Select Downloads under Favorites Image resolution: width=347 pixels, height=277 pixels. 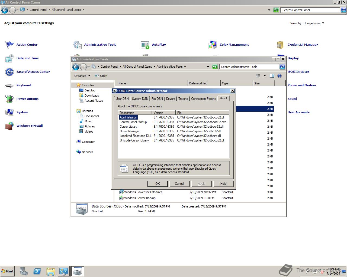[89, 95]
